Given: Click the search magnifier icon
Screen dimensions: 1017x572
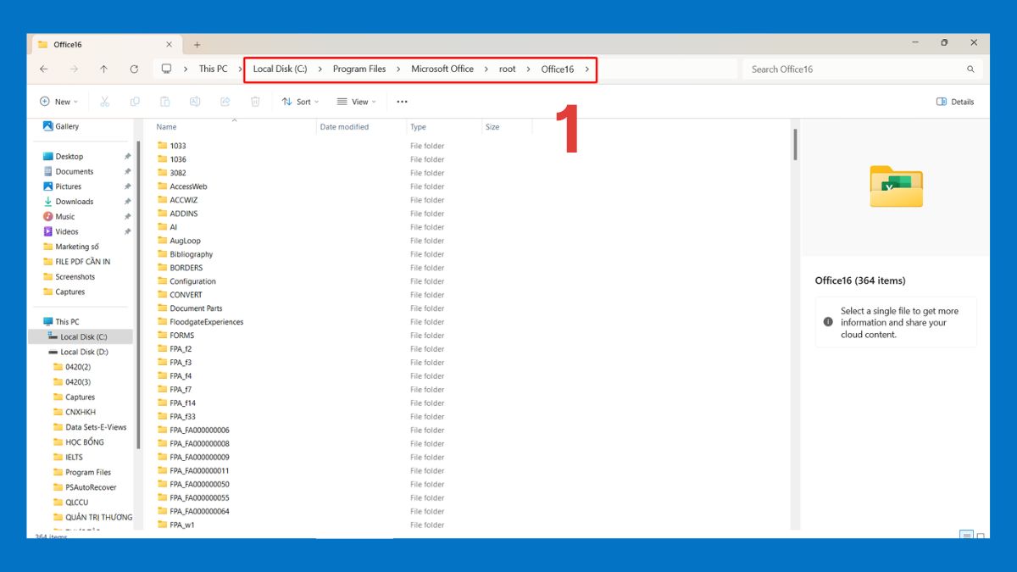Looking at the screenshot, I should pos(970,69).
